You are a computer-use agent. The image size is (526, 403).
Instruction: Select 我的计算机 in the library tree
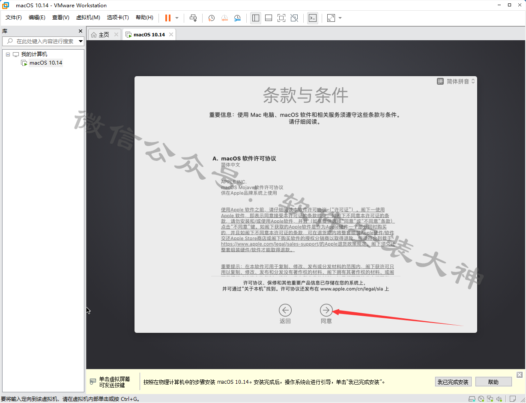coord(34,54)
